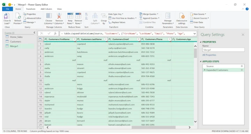Open Customers.Email column filter dropdown
251x134 pixels.
139,39
